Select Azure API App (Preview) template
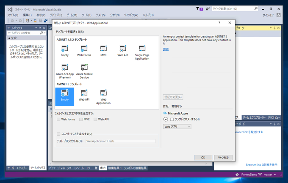Screen dimensions: 288x183 click(65, 71)
